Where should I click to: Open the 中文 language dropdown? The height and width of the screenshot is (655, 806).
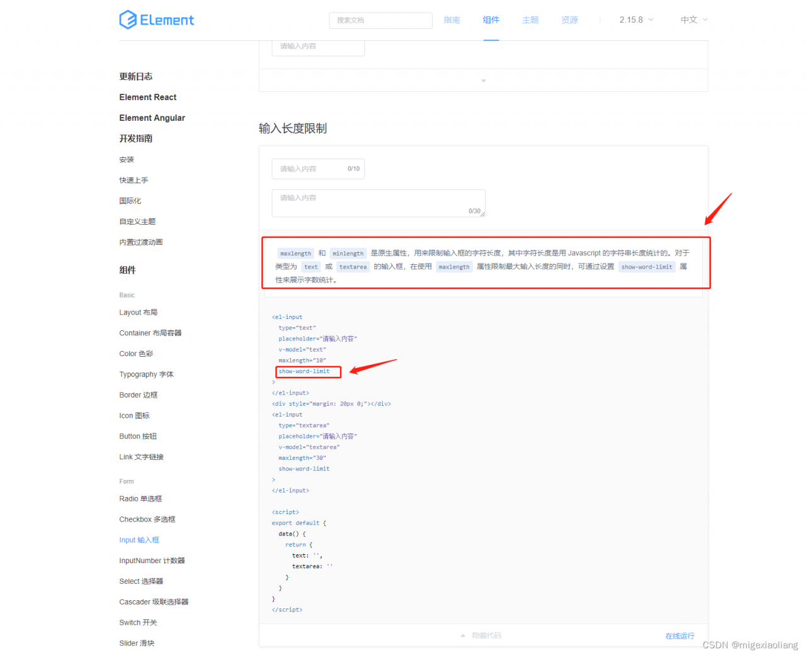coord(694,20)
